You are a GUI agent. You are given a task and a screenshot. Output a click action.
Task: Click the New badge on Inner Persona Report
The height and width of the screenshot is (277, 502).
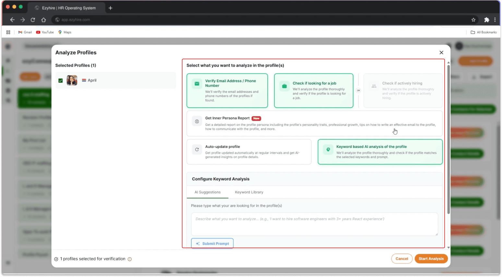(x=256, y=118)
